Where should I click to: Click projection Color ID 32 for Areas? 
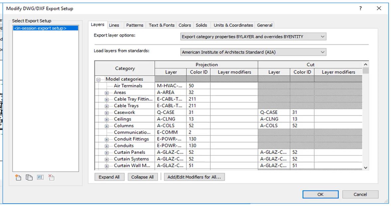pyautogui.click(x=198, y=92)
